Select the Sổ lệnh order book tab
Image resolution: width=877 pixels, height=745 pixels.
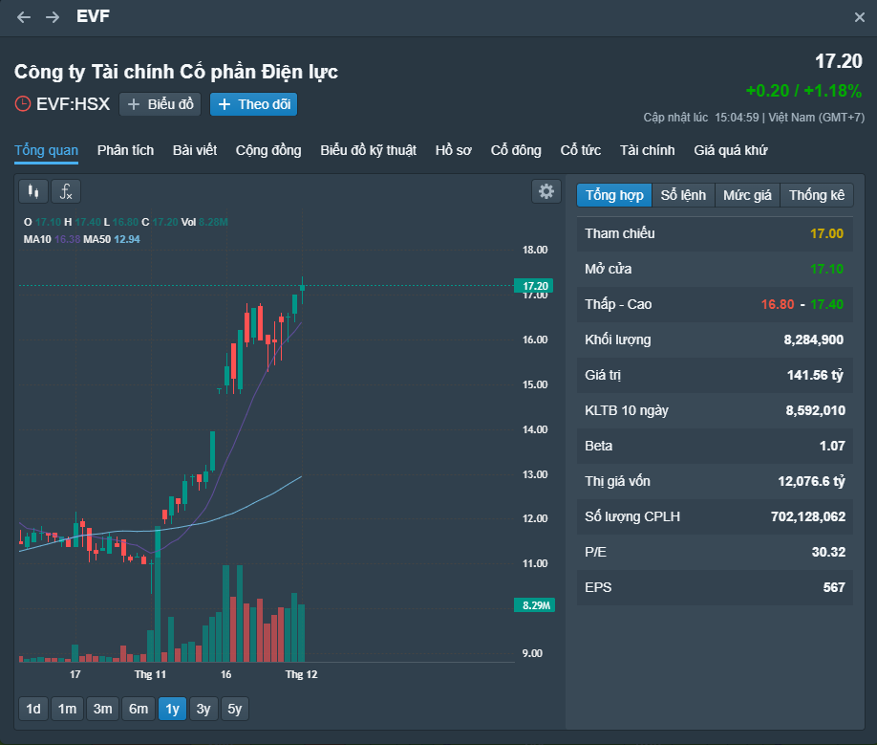tap(683, 195)
